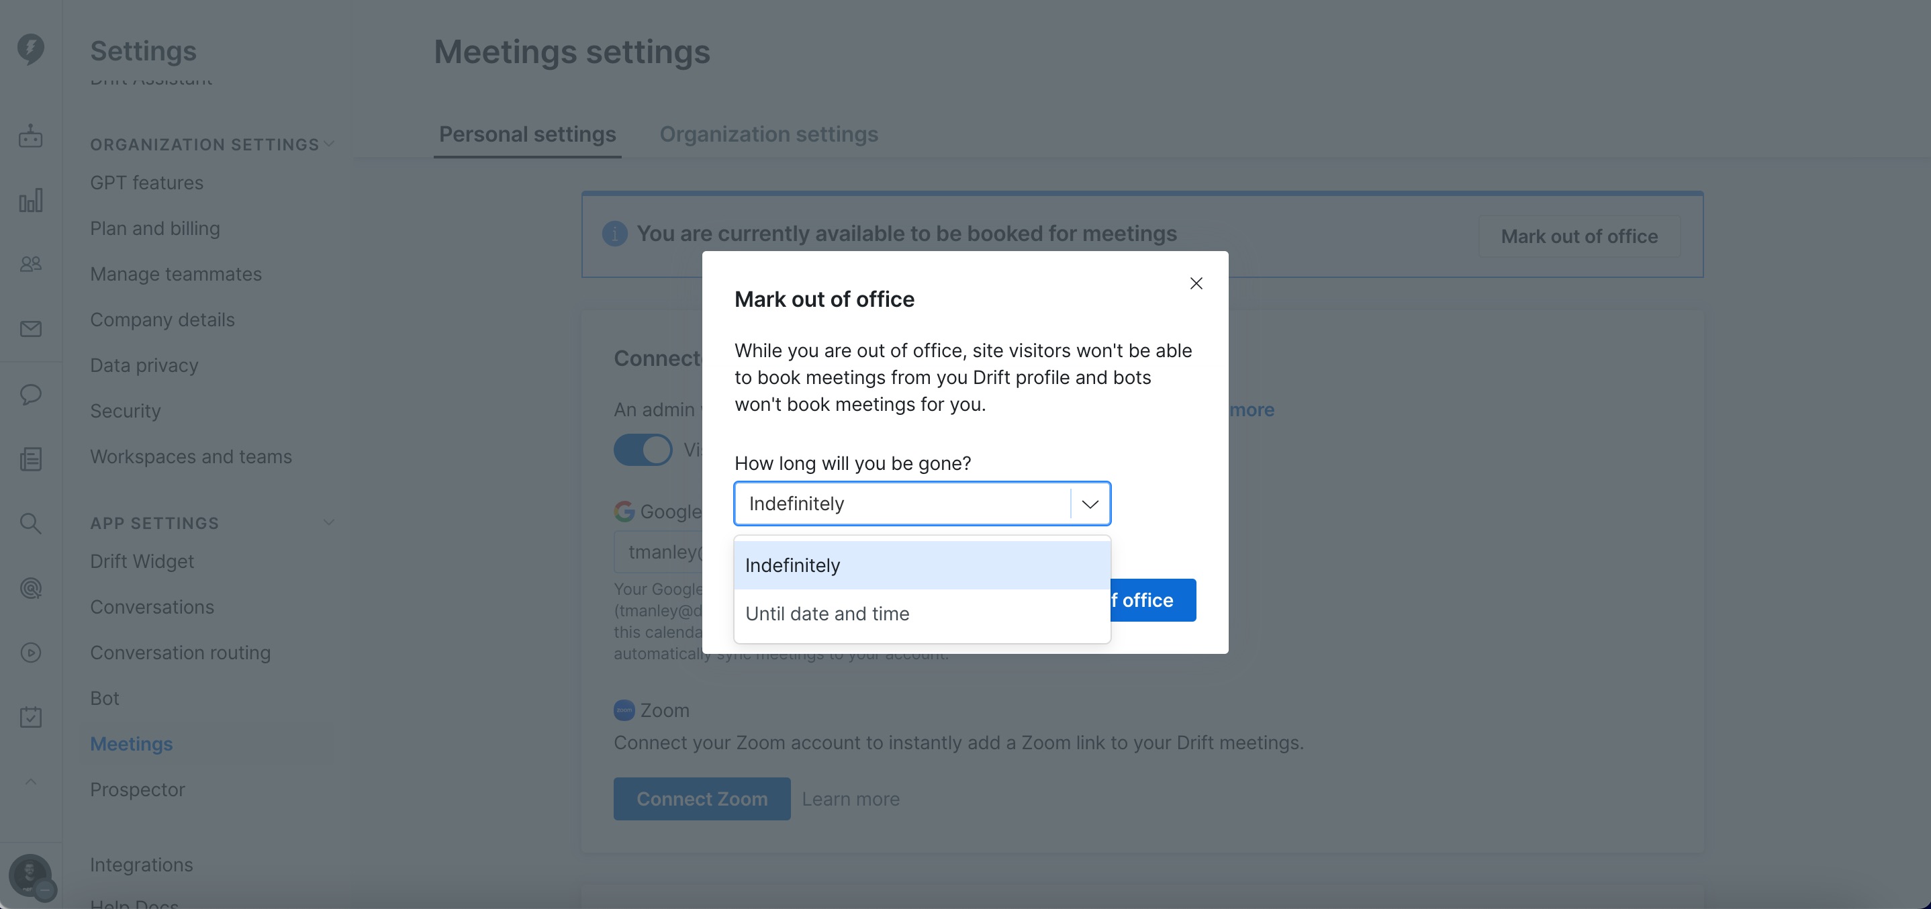Collapse Organization Settings section chevron
1931x909 pixels.
click(328, 144)
